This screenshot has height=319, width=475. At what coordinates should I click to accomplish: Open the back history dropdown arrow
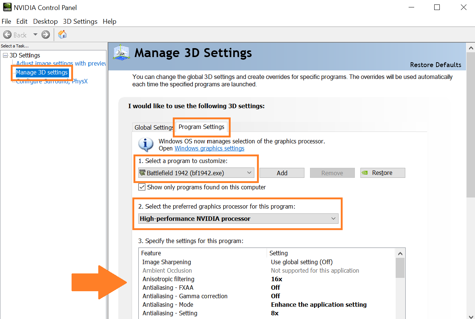pos(35,34)
